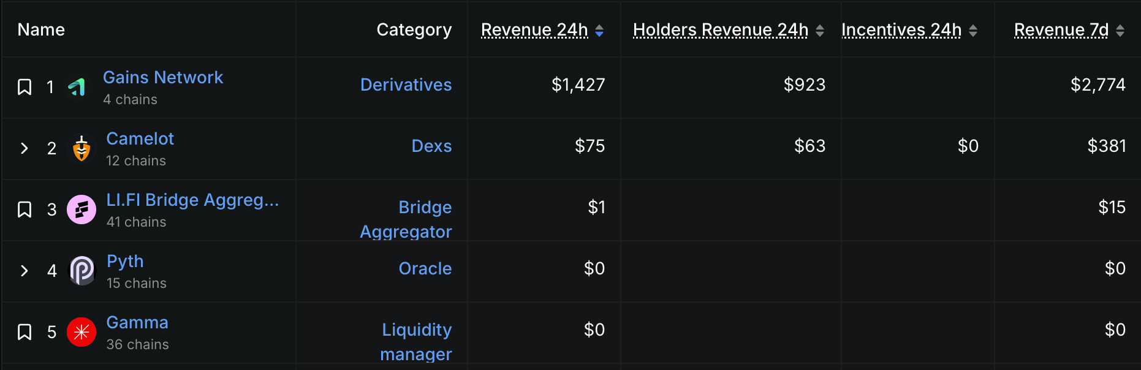Click the Gains Network logo icon
Viewport: 1141px width, 370px height.
[77, 87]
